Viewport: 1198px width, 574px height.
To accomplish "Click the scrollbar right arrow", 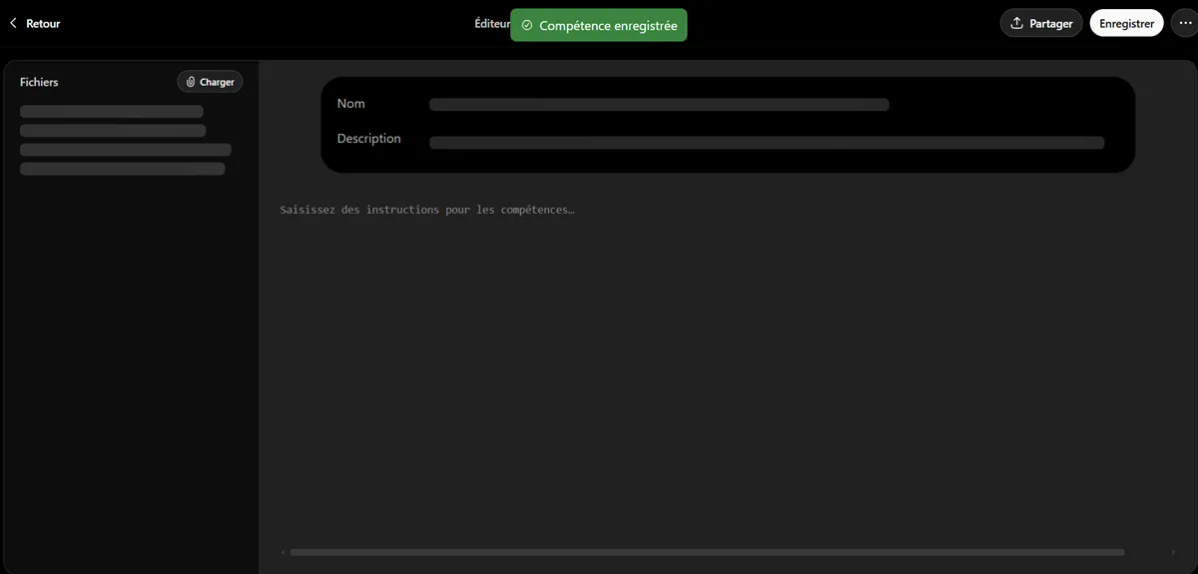I will coord(1173,552).
